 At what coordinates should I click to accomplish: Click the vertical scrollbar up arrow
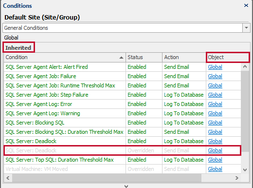coord(245,66)
